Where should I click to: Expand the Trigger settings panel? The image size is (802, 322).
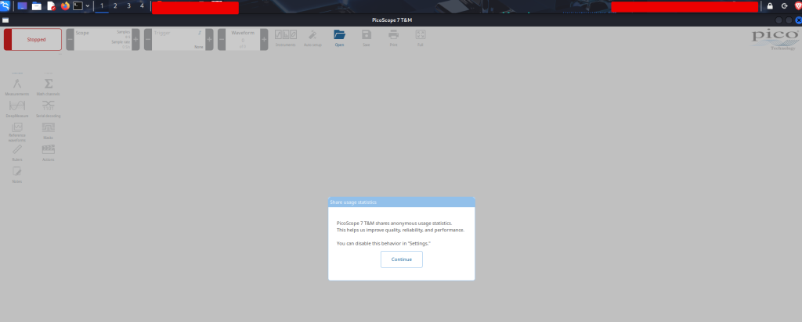[177, 40]
